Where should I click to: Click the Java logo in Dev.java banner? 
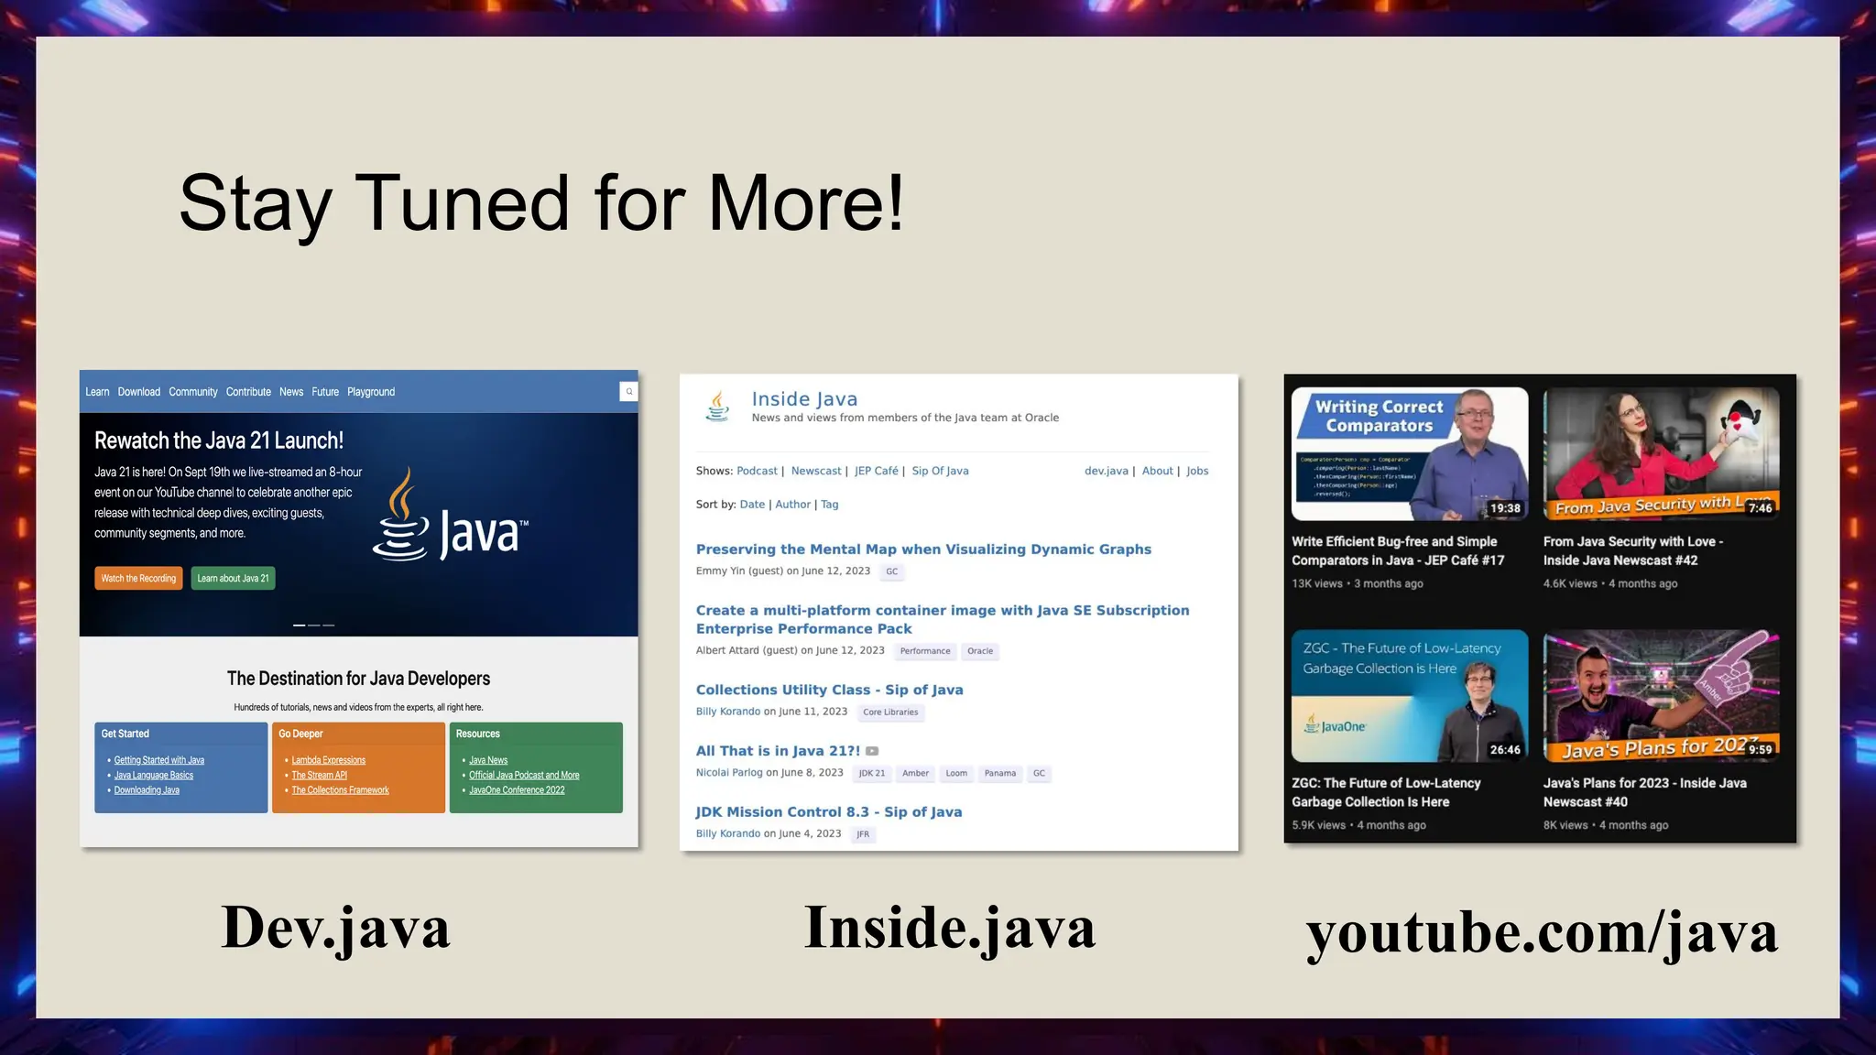coord(450,515)
